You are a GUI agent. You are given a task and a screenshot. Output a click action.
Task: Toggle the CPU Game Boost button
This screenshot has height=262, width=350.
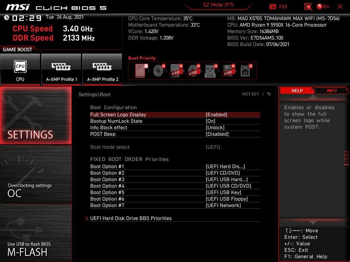tap(20, 69)
